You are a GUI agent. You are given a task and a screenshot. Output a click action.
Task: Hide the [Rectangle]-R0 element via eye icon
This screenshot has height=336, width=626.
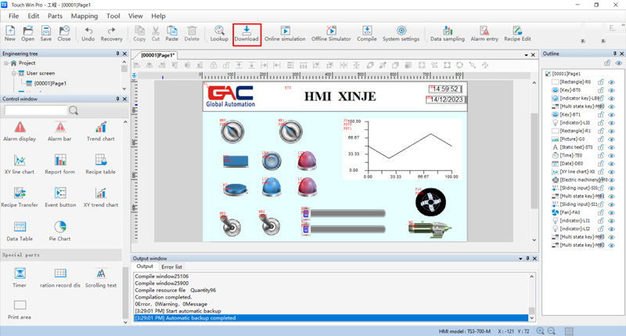click(x=611, y=81)
